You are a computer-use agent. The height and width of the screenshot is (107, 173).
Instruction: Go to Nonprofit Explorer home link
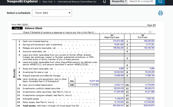[22, 2]
